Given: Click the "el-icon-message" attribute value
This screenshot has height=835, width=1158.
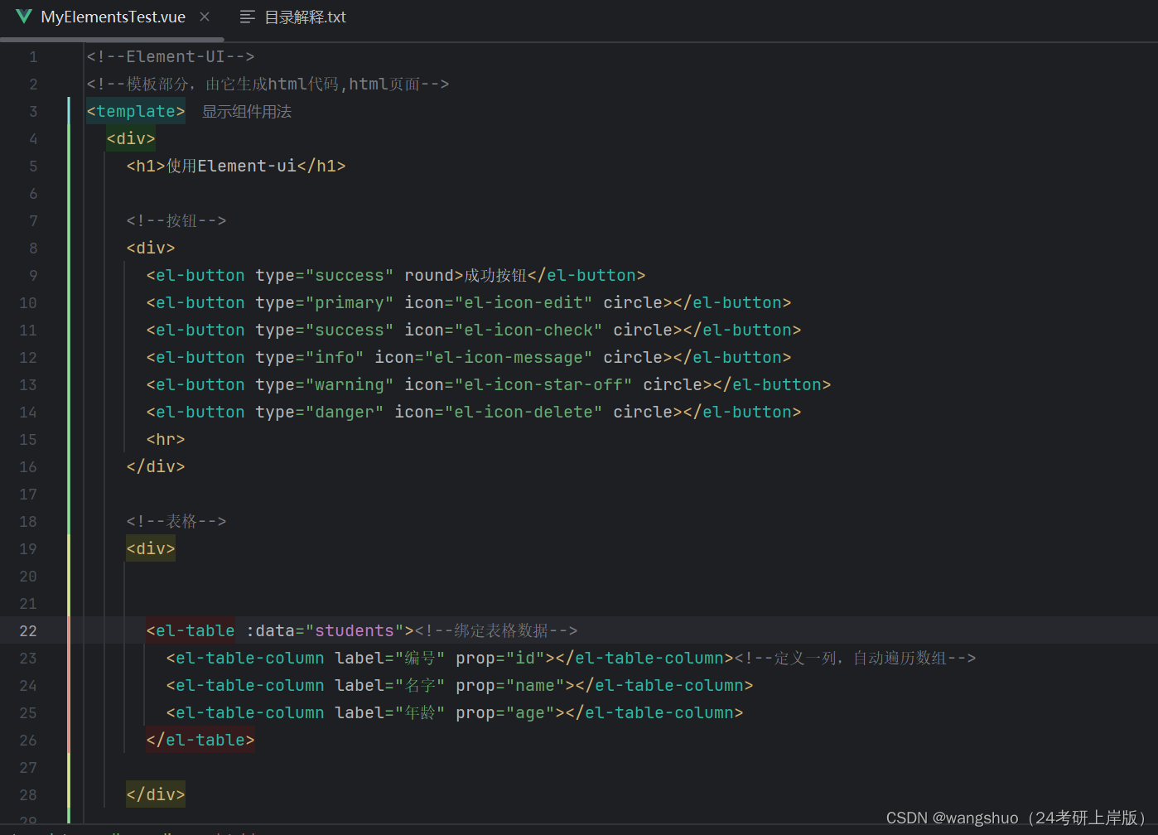Looking at the screenshot, I should pyautogui.click(x=509, y=357).
